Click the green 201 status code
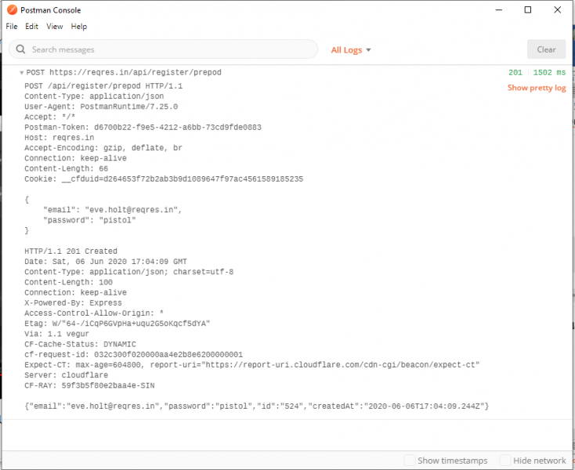 pyautogui.click(x=515, y=73)
